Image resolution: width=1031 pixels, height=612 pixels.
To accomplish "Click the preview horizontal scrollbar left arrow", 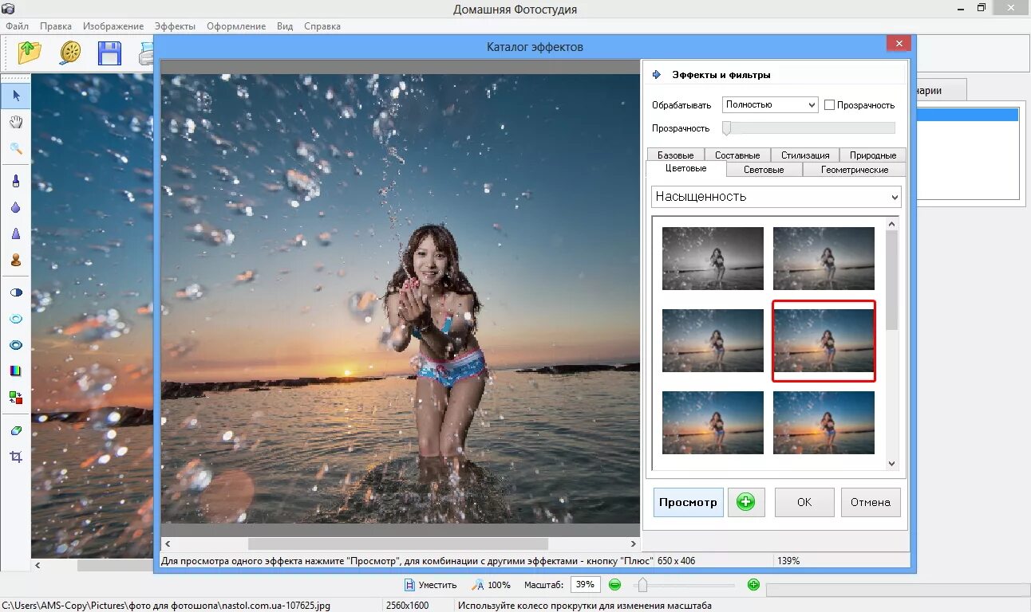I will [x=168, y=543].
